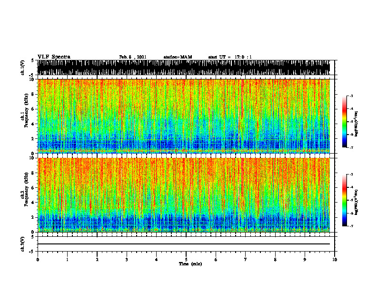Click the ch.1 waveform strip at top

(184, 68)
